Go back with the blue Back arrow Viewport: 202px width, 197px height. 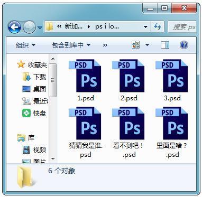[14, 27]
